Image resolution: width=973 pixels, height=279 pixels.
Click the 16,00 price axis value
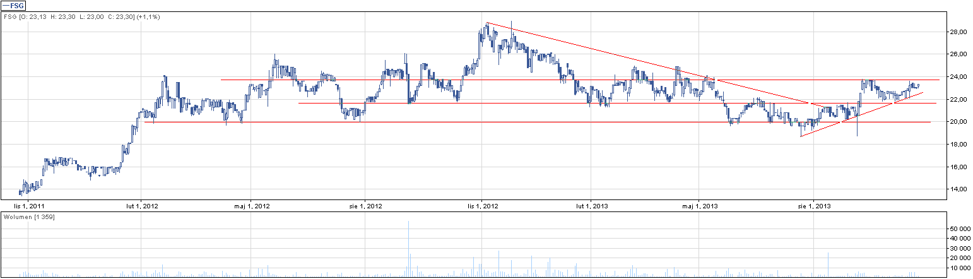coord(958,167)
